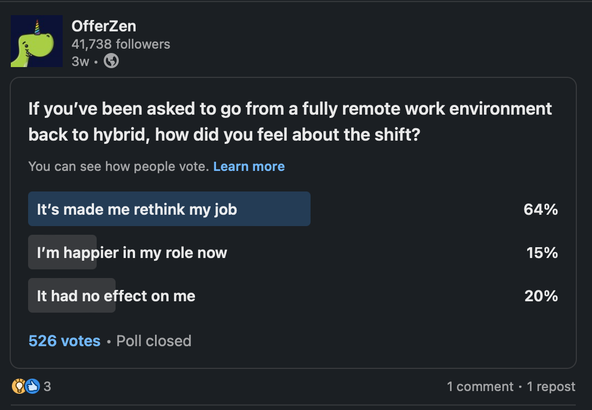The height and width of the screenshot is (410, 592).
Task: Click the 64% result percentage
Action: click(x=540, y=209)
